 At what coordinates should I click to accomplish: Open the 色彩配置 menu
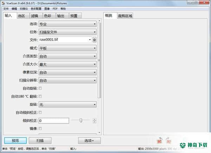[x=36, y=9]
